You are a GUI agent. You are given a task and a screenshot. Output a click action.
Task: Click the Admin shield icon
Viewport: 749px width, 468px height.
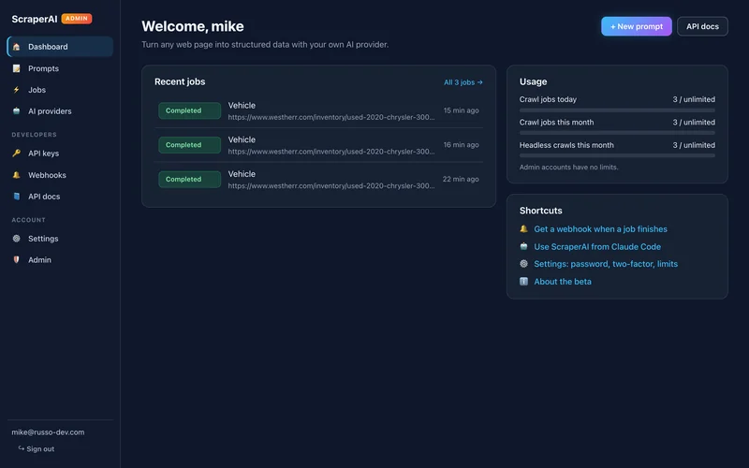[x=16, y=260]
